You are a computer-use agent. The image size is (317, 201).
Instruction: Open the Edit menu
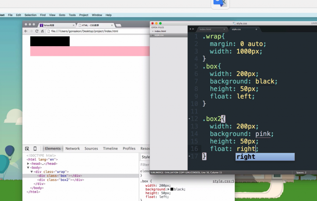18,15
